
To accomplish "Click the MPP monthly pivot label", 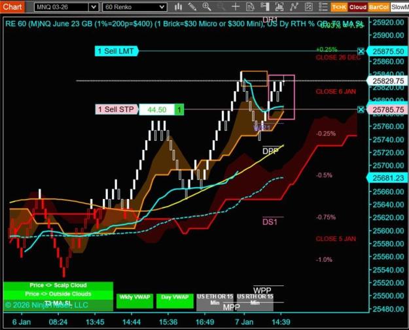I will pyautogui.click(x=232, y=307).
